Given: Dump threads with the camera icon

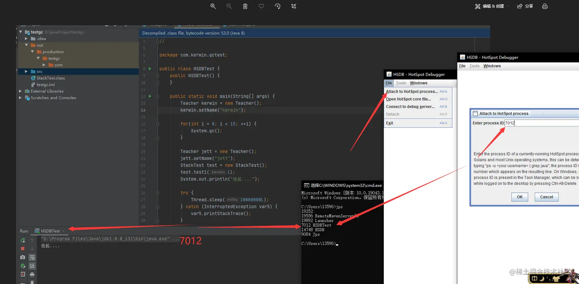Looking at the screenshot, I should coord(23,257).
